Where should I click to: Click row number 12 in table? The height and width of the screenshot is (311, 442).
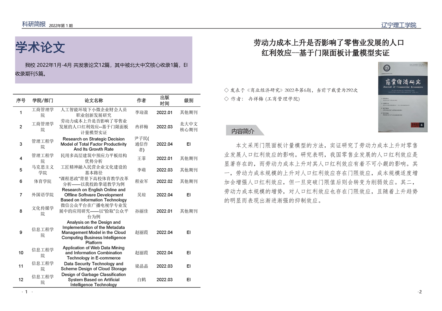click(21, 280)
